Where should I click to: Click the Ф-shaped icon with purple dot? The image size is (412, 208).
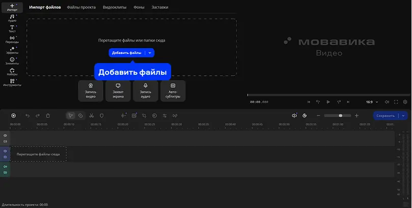pos(294,115)
